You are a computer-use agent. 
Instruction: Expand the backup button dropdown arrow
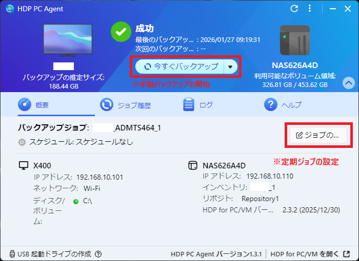(231, 67)
